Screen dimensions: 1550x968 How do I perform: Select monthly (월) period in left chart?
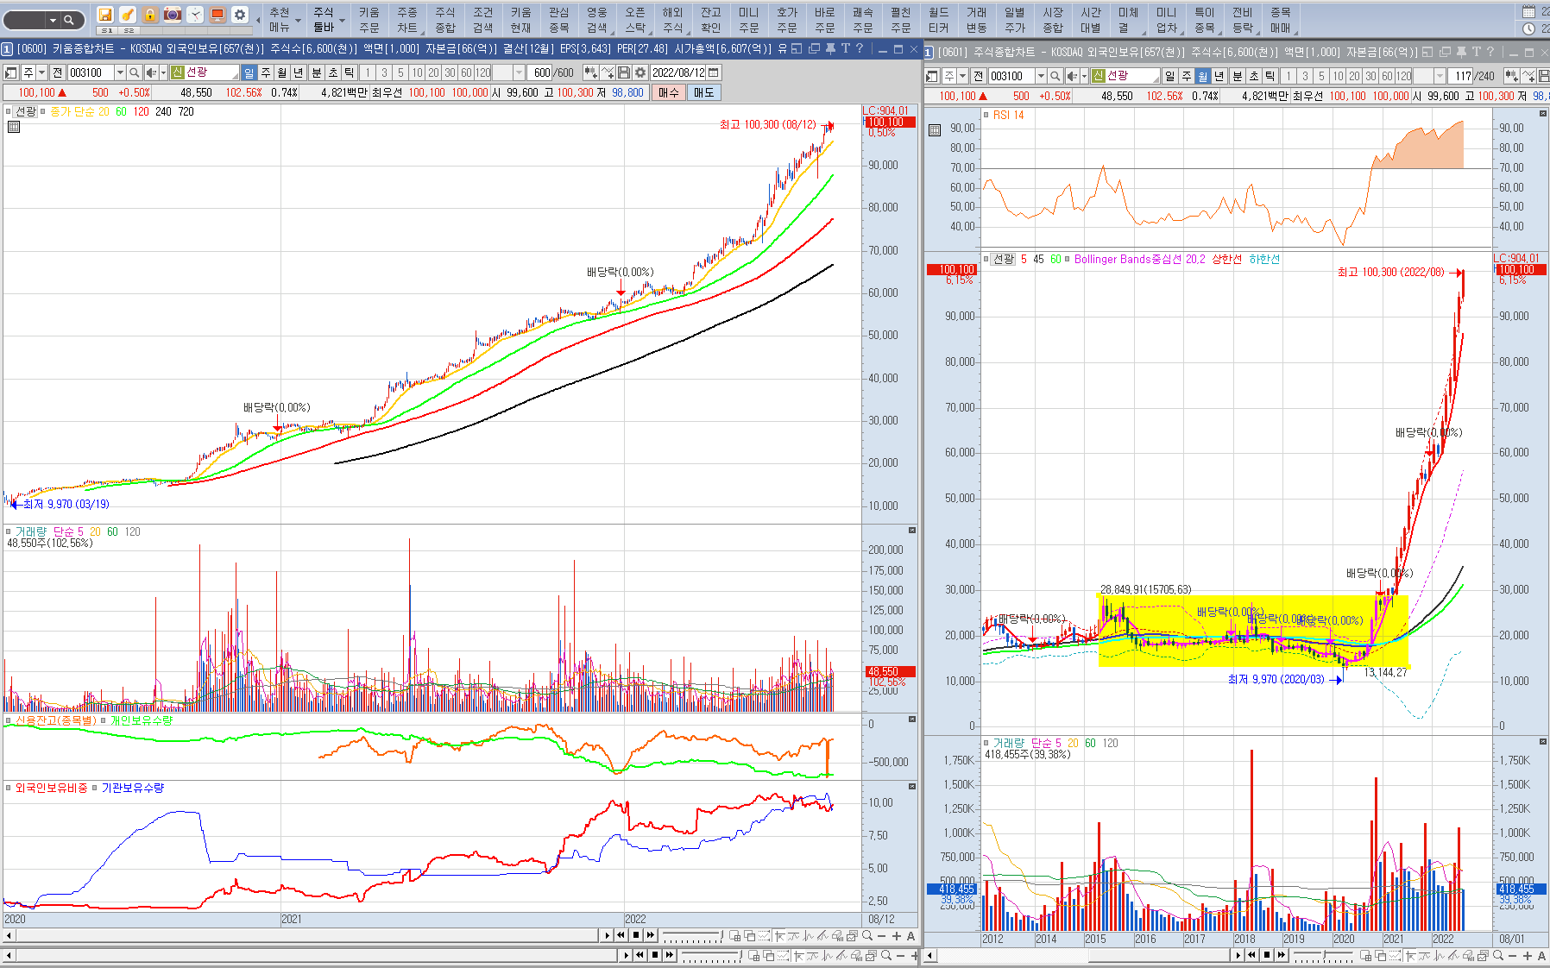click(x=282, y=73)
